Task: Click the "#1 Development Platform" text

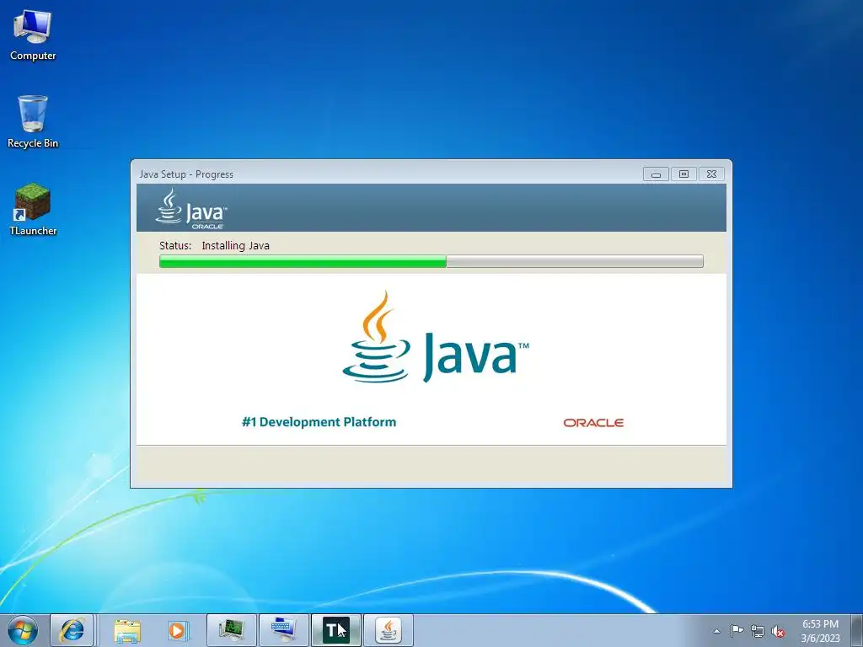Action: click(x=319, y=422)
